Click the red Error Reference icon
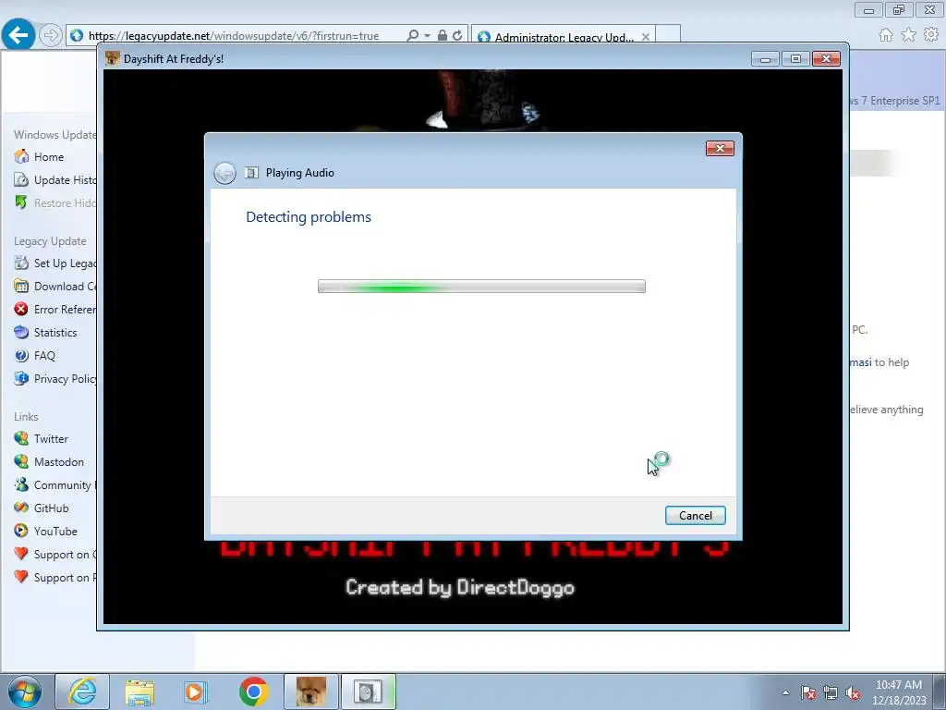This screenshot has height=710, width=946. [21, 309]
